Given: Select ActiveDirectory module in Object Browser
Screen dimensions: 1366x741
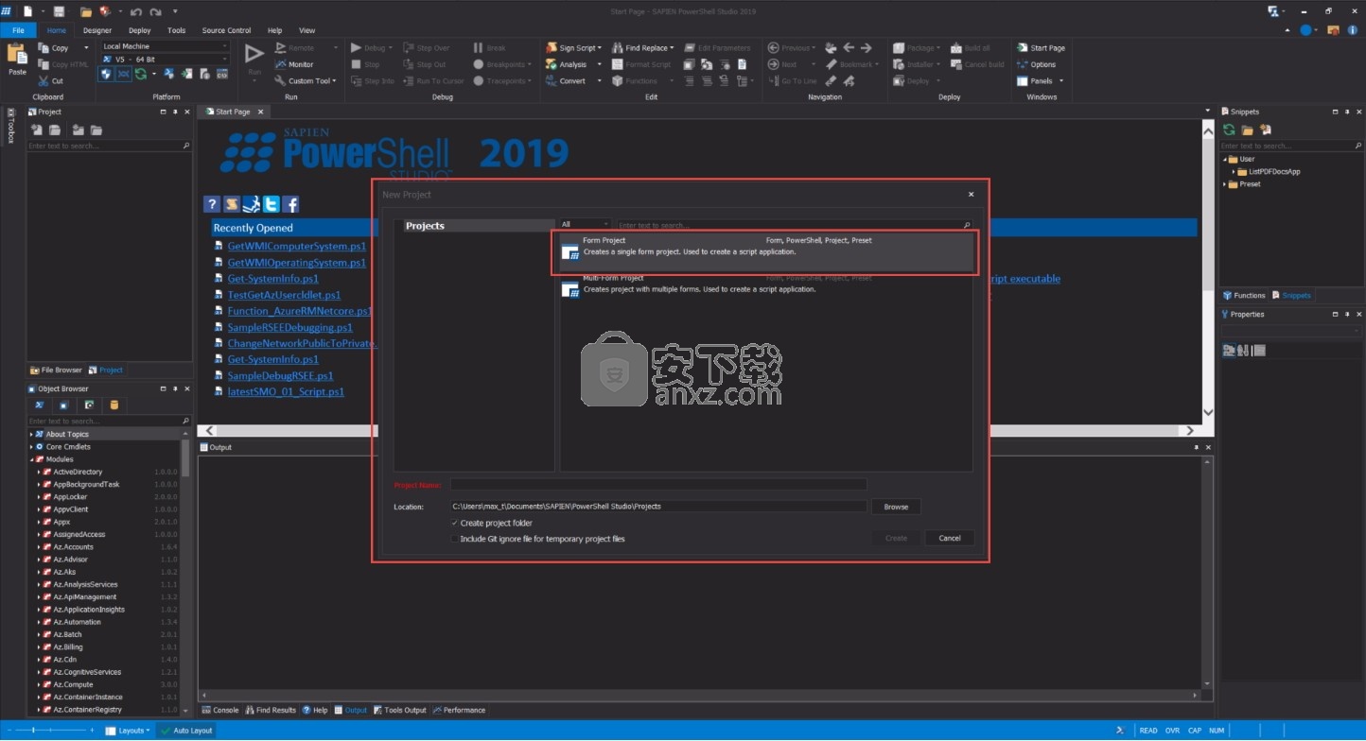Looking at the screenshot, I should 78,472.
